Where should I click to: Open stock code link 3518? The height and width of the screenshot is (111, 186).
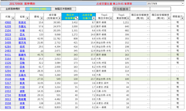(x=8, y=79)
